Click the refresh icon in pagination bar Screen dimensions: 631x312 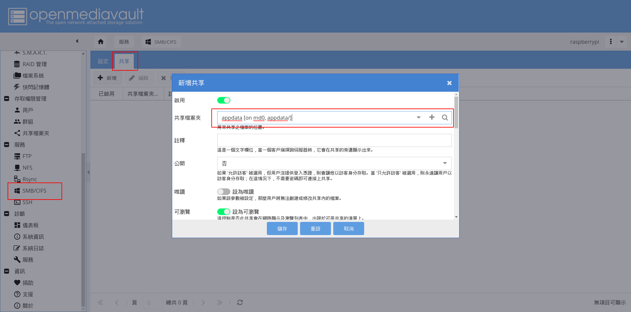(240, 302)
